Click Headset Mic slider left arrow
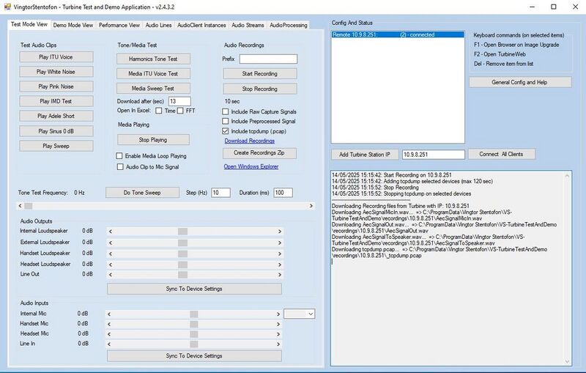Image resolution: width=586 pixels, height=373 pixels. click(109, 334)
